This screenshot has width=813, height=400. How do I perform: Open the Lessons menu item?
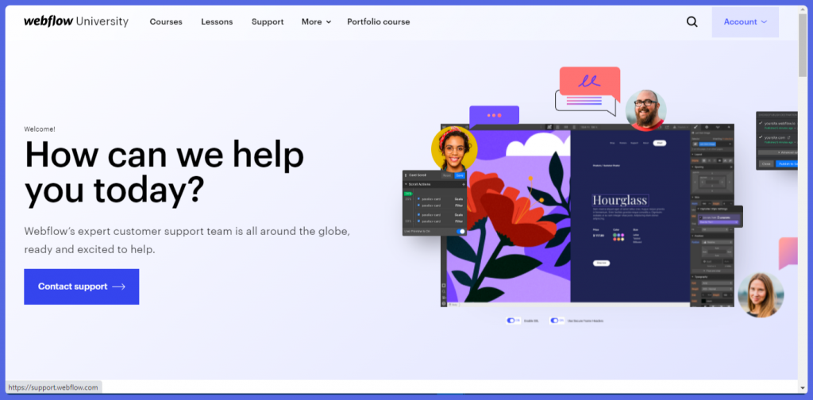point(217,21)
